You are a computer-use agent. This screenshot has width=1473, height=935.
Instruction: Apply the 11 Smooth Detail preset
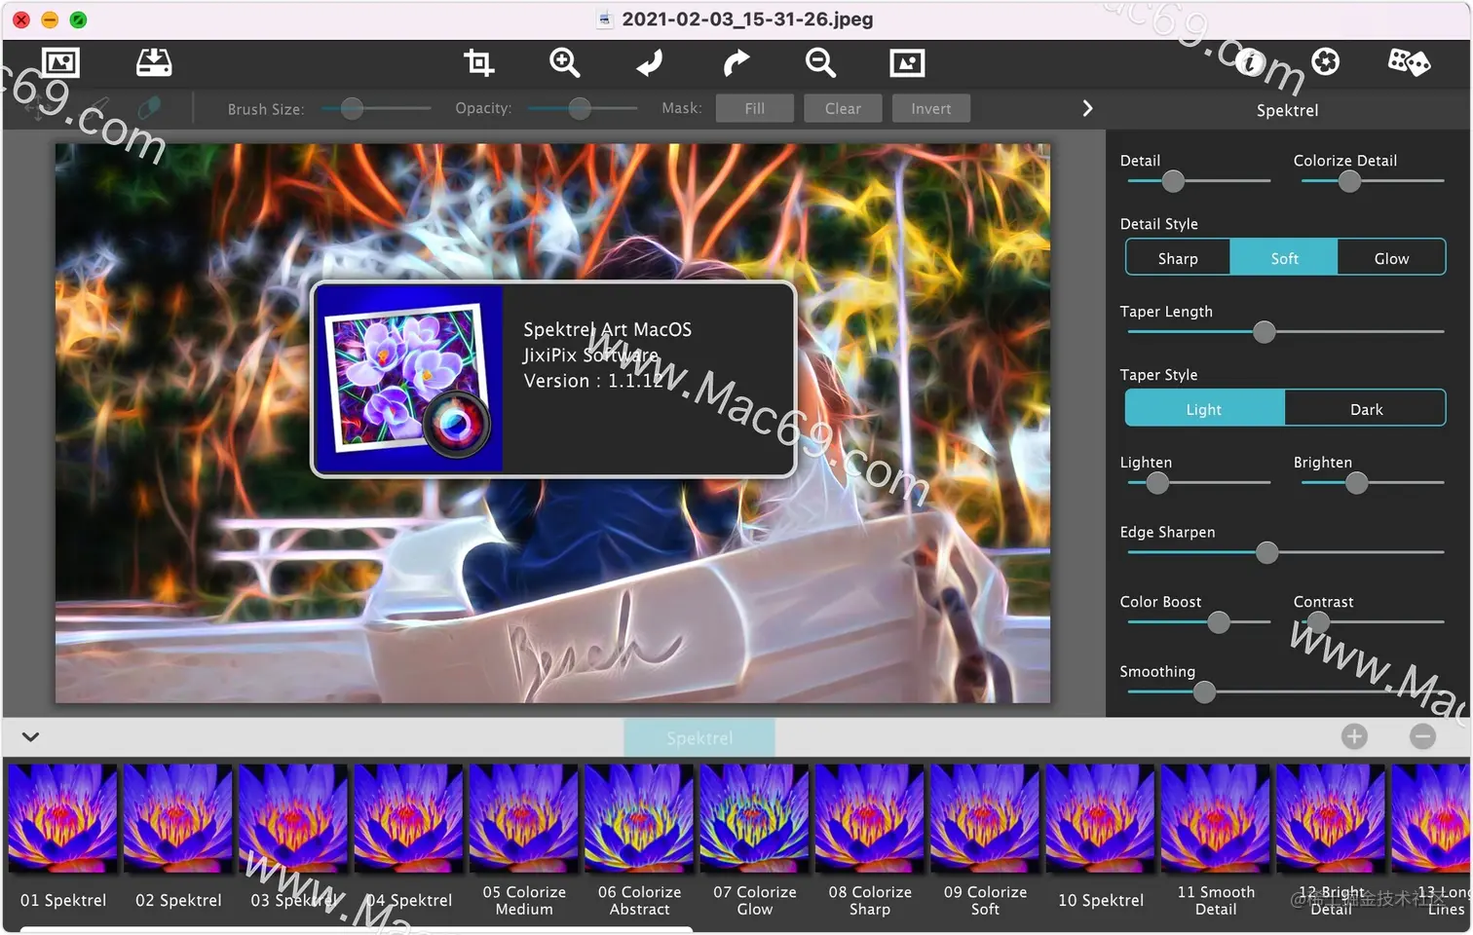[1215, 818]
